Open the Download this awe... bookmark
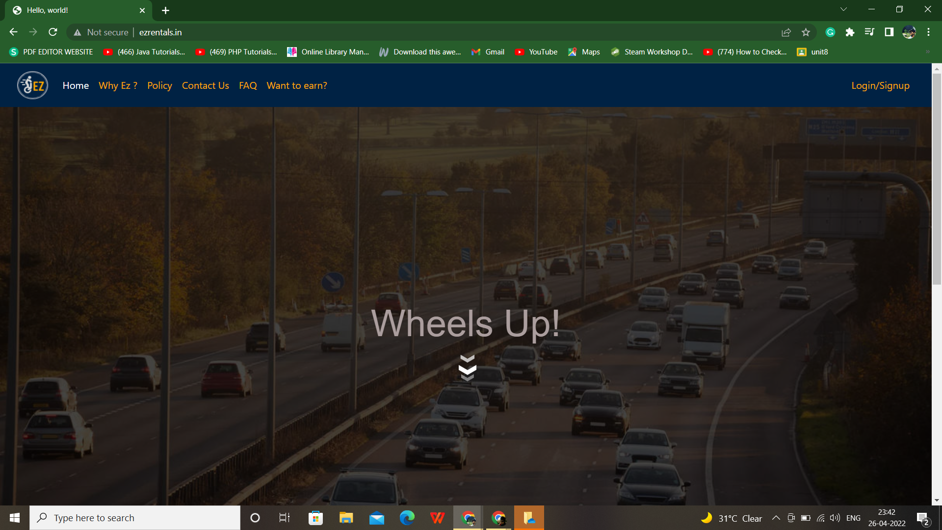 (420, 52)
